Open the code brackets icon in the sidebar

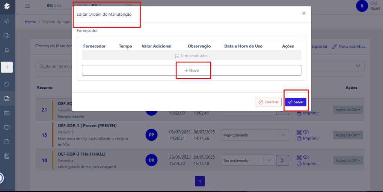click(x=7, y=21)
